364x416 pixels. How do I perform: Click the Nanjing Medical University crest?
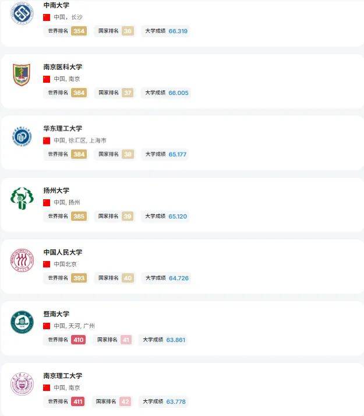22,75
